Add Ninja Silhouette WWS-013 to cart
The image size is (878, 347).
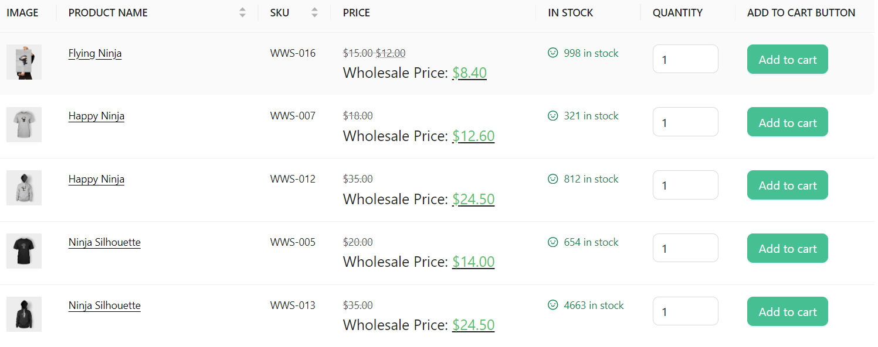[x=787, y=311]
